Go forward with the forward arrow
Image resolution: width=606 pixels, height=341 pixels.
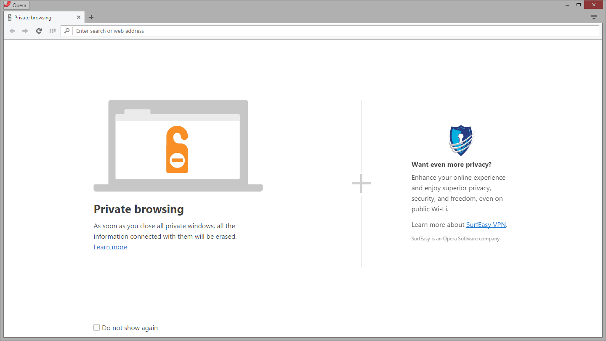[25, 31]
